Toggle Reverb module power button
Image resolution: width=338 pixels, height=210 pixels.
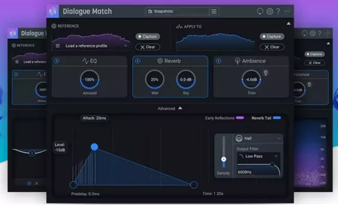click(x=138, y=61)
